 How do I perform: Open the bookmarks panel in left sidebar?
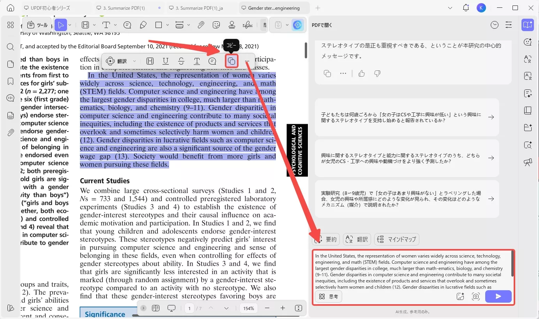click(x=11, y=81)
